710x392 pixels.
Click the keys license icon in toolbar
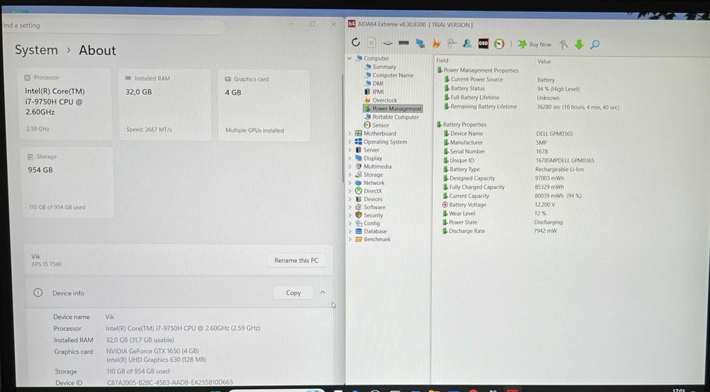click(564, 44)
